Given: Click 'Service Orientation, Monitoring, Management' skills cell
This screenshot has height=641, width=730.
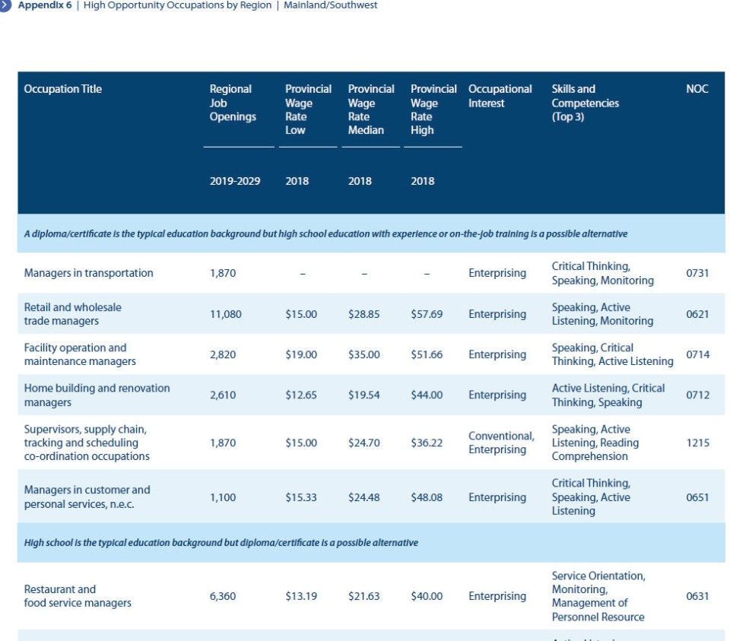Looking at the screenshot, I should (x=598, y=596).
